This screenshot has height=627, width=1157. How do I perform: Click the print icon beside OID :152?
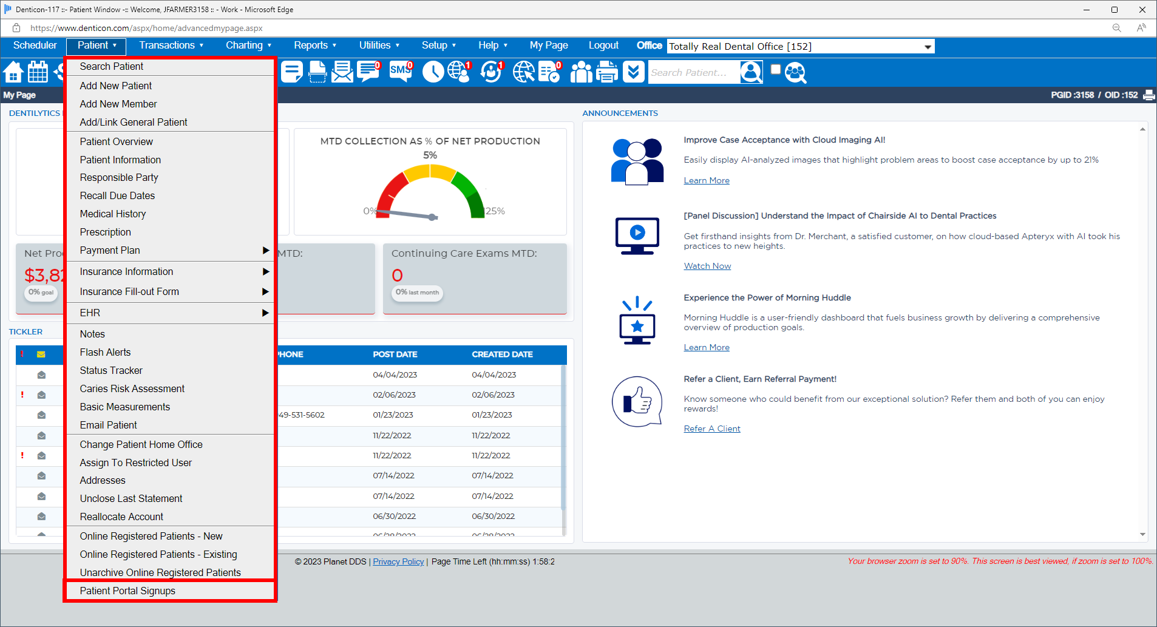coord(1149,95)
